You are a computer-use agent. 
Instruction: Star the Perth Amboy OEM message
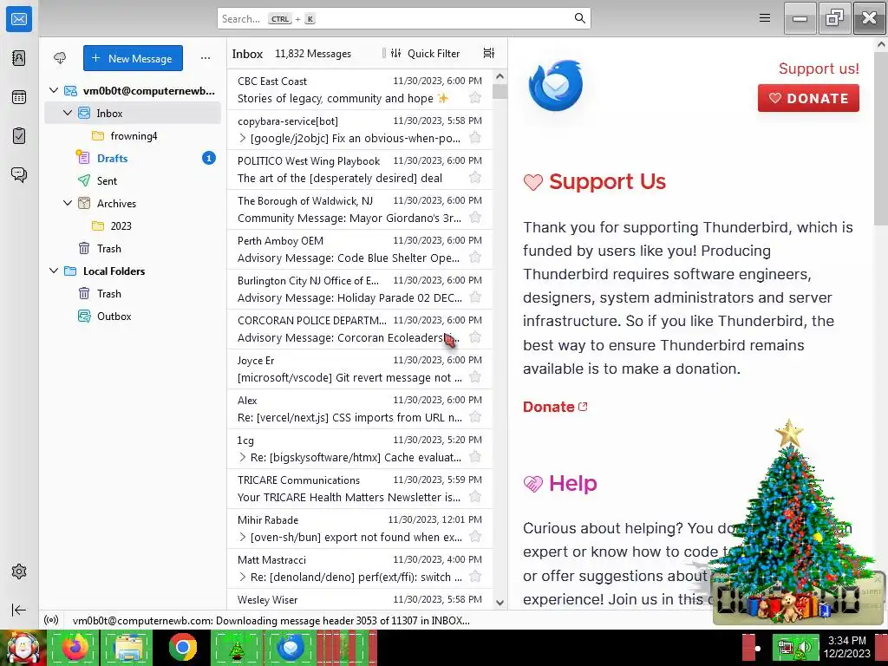pyautogui.click(x=475, y=258)
